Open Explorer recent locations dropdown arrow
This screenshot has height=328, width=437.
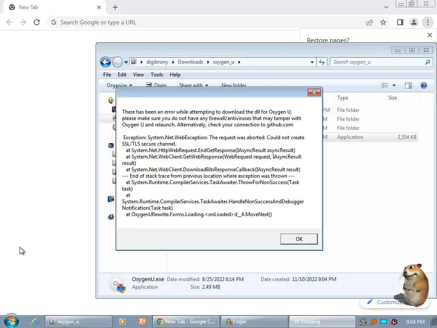tap(126, 62)
